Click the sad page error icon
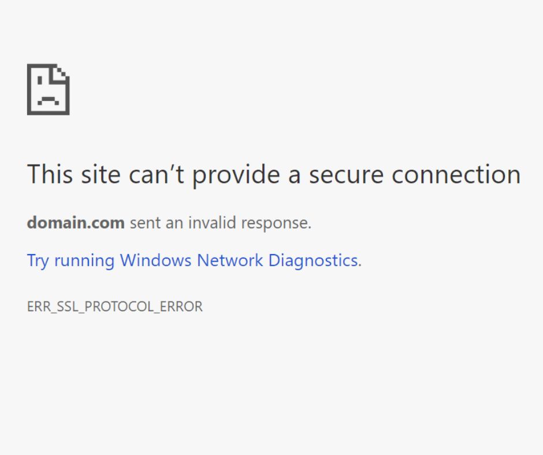The width and height of the screenshot is (543, 455). click(x=48, y=89)
